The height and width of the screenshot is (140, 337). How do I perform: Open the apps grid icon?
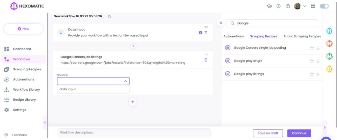click(x=313, y=6)
